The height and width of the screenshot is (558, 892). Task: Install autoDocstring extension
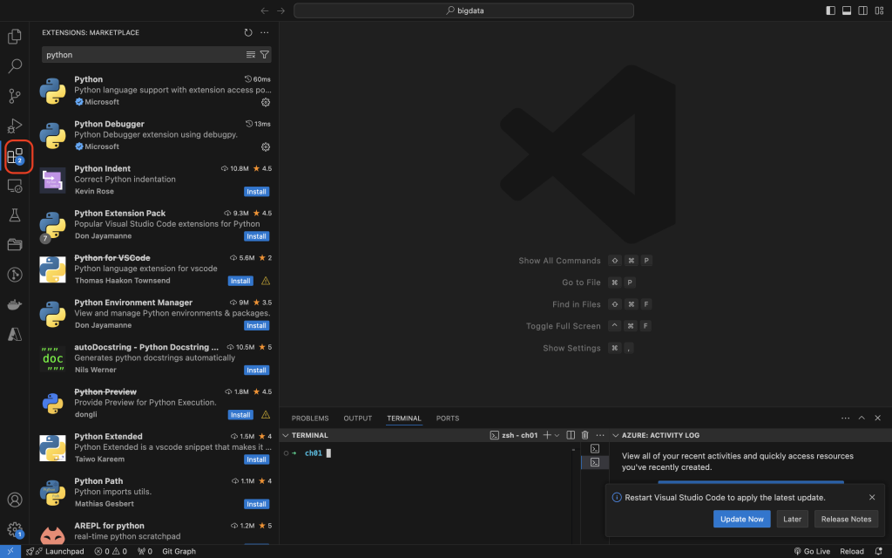257,370
